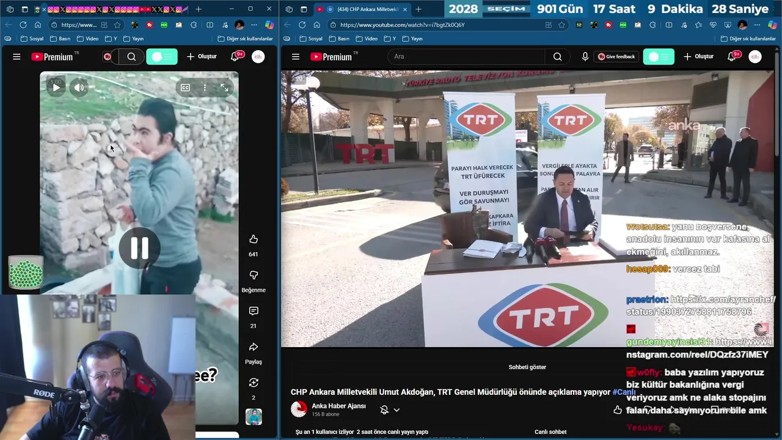Dislike the Short via Beğenme button
This screenshot has width=782, height=440.
[x=254, y=275]
